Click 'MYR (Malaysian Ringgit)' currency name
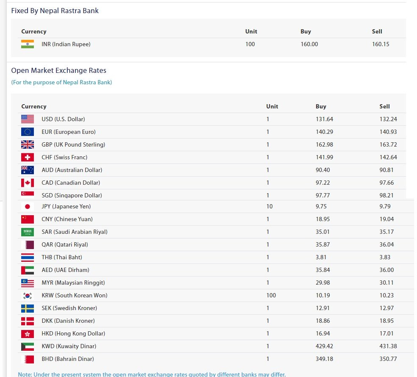 pyautogui.click(x=73, y=283)
